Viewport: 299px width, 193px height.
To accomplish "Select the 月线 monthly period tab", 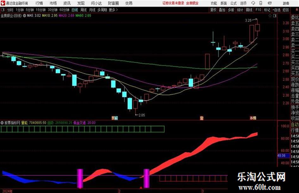I will (x=92, y=10).
